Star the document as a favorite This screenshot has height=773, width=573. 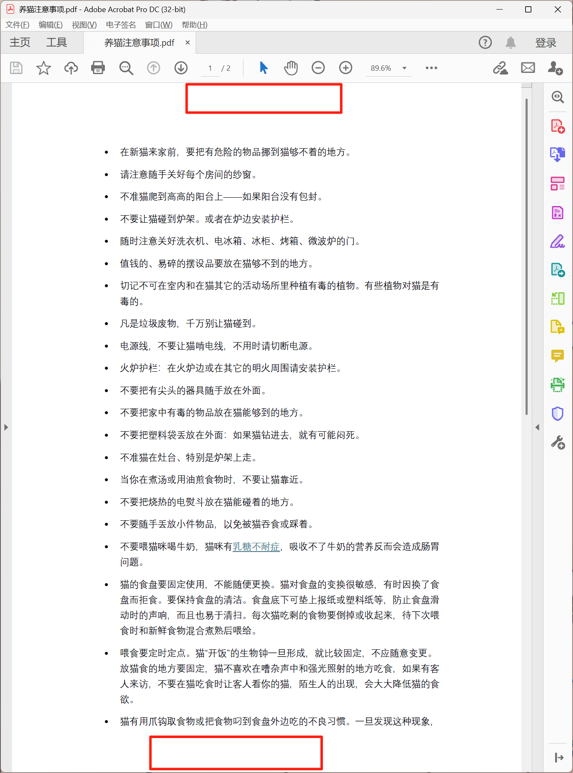click(43, 68)
